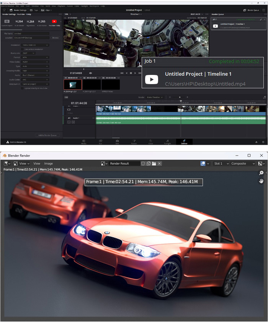Toggle Mute on audio track A1
The height and width of the screenshot is (323, 268).
tap(73, 122)
